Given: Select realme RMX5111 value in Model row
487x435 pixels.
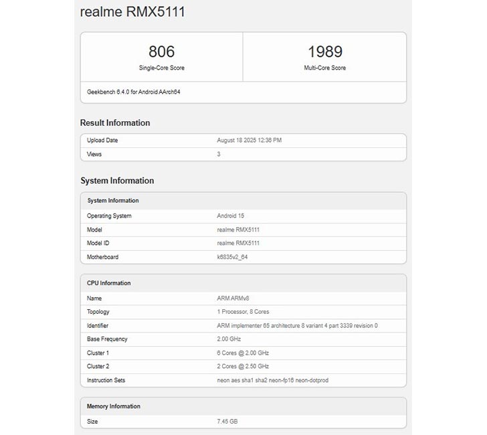Looking at the screenshot, I should tap(238, 230).
